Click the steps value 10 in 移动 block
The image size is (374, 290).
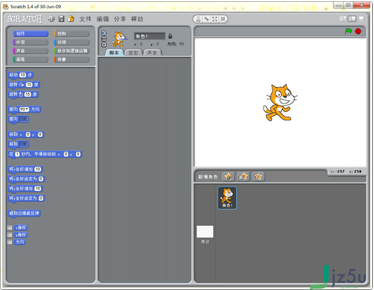[x=22, y=75]
